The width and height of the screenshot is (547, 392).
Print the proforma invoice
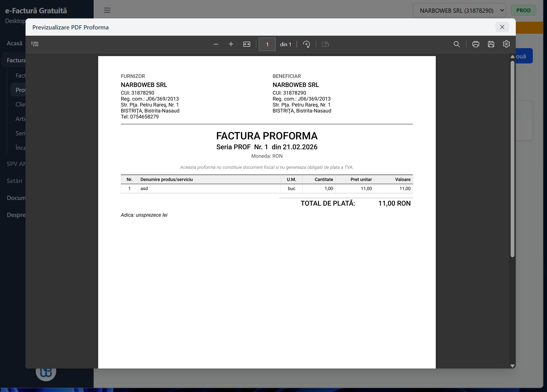pyautogui.click(x=476, y=44)
